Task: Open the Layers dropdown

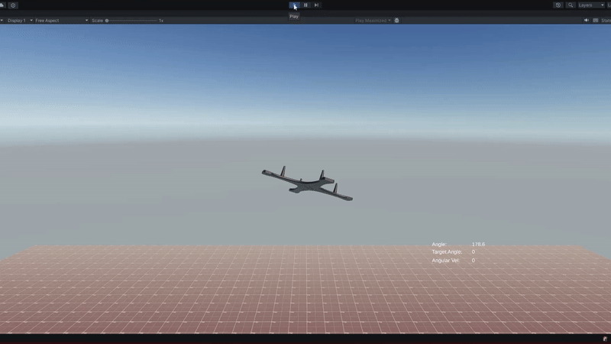Action: pos(590,5)
